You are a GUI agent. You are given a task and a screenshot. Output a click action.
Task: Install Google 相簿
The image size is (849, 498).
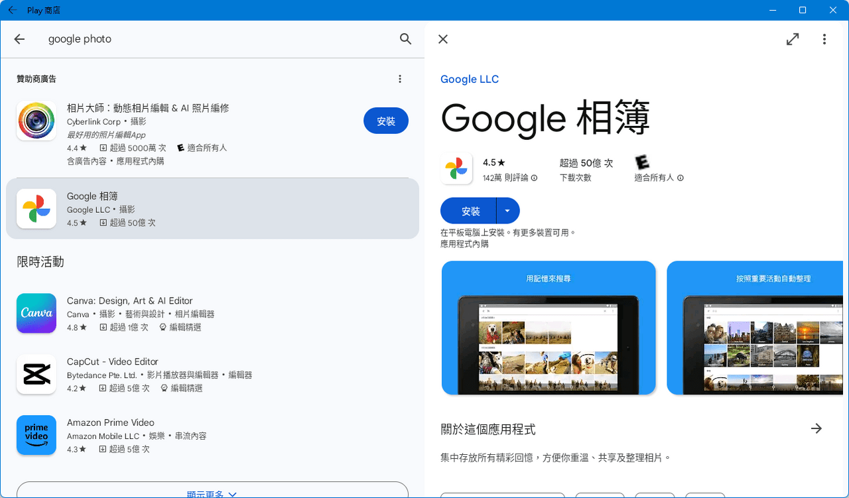[x=468, y=211]
